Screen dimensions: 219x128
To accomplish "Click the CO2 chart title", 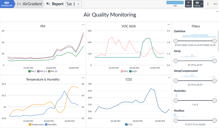I will (x=129, y=79).
